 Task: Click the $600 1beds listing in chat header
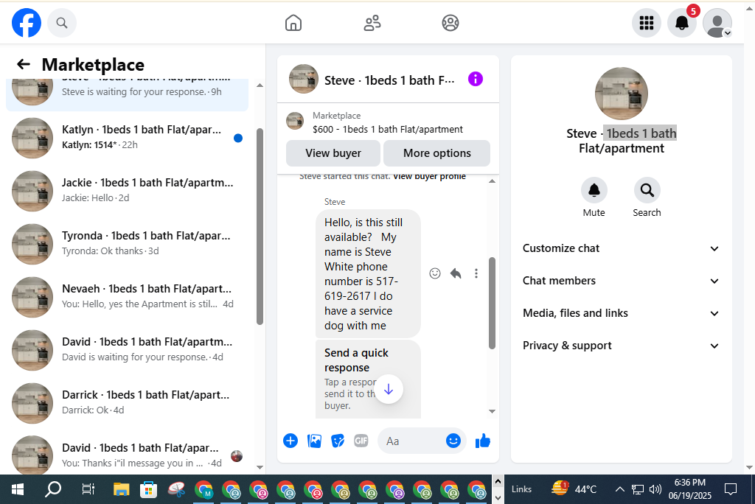388,122
